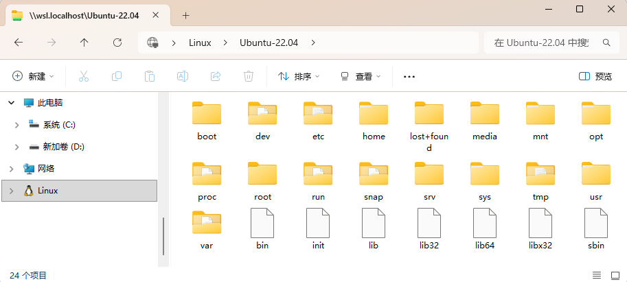Select the lost+found folder
This screenshot has width=627, height=282.
[429, 127]
